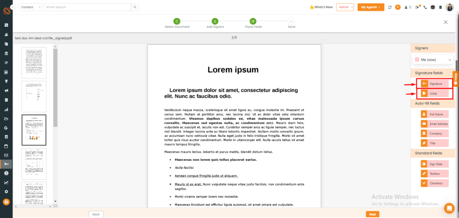This screenshot has width=459, height=218.
Task: Select the Company auto-fill field
Action: point(434,133)
